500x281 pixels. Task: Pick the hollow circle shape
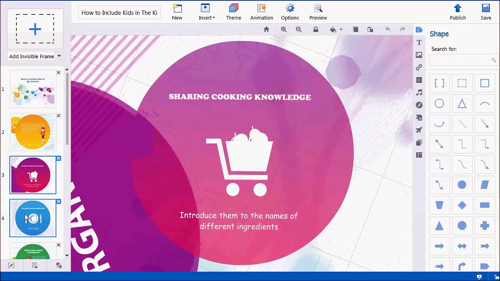(x=439, y=104)
